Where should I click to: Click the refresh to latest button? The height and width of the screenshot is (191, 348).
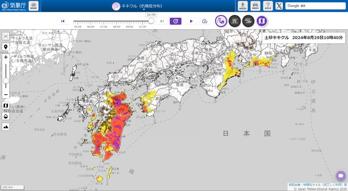point(176,21)
